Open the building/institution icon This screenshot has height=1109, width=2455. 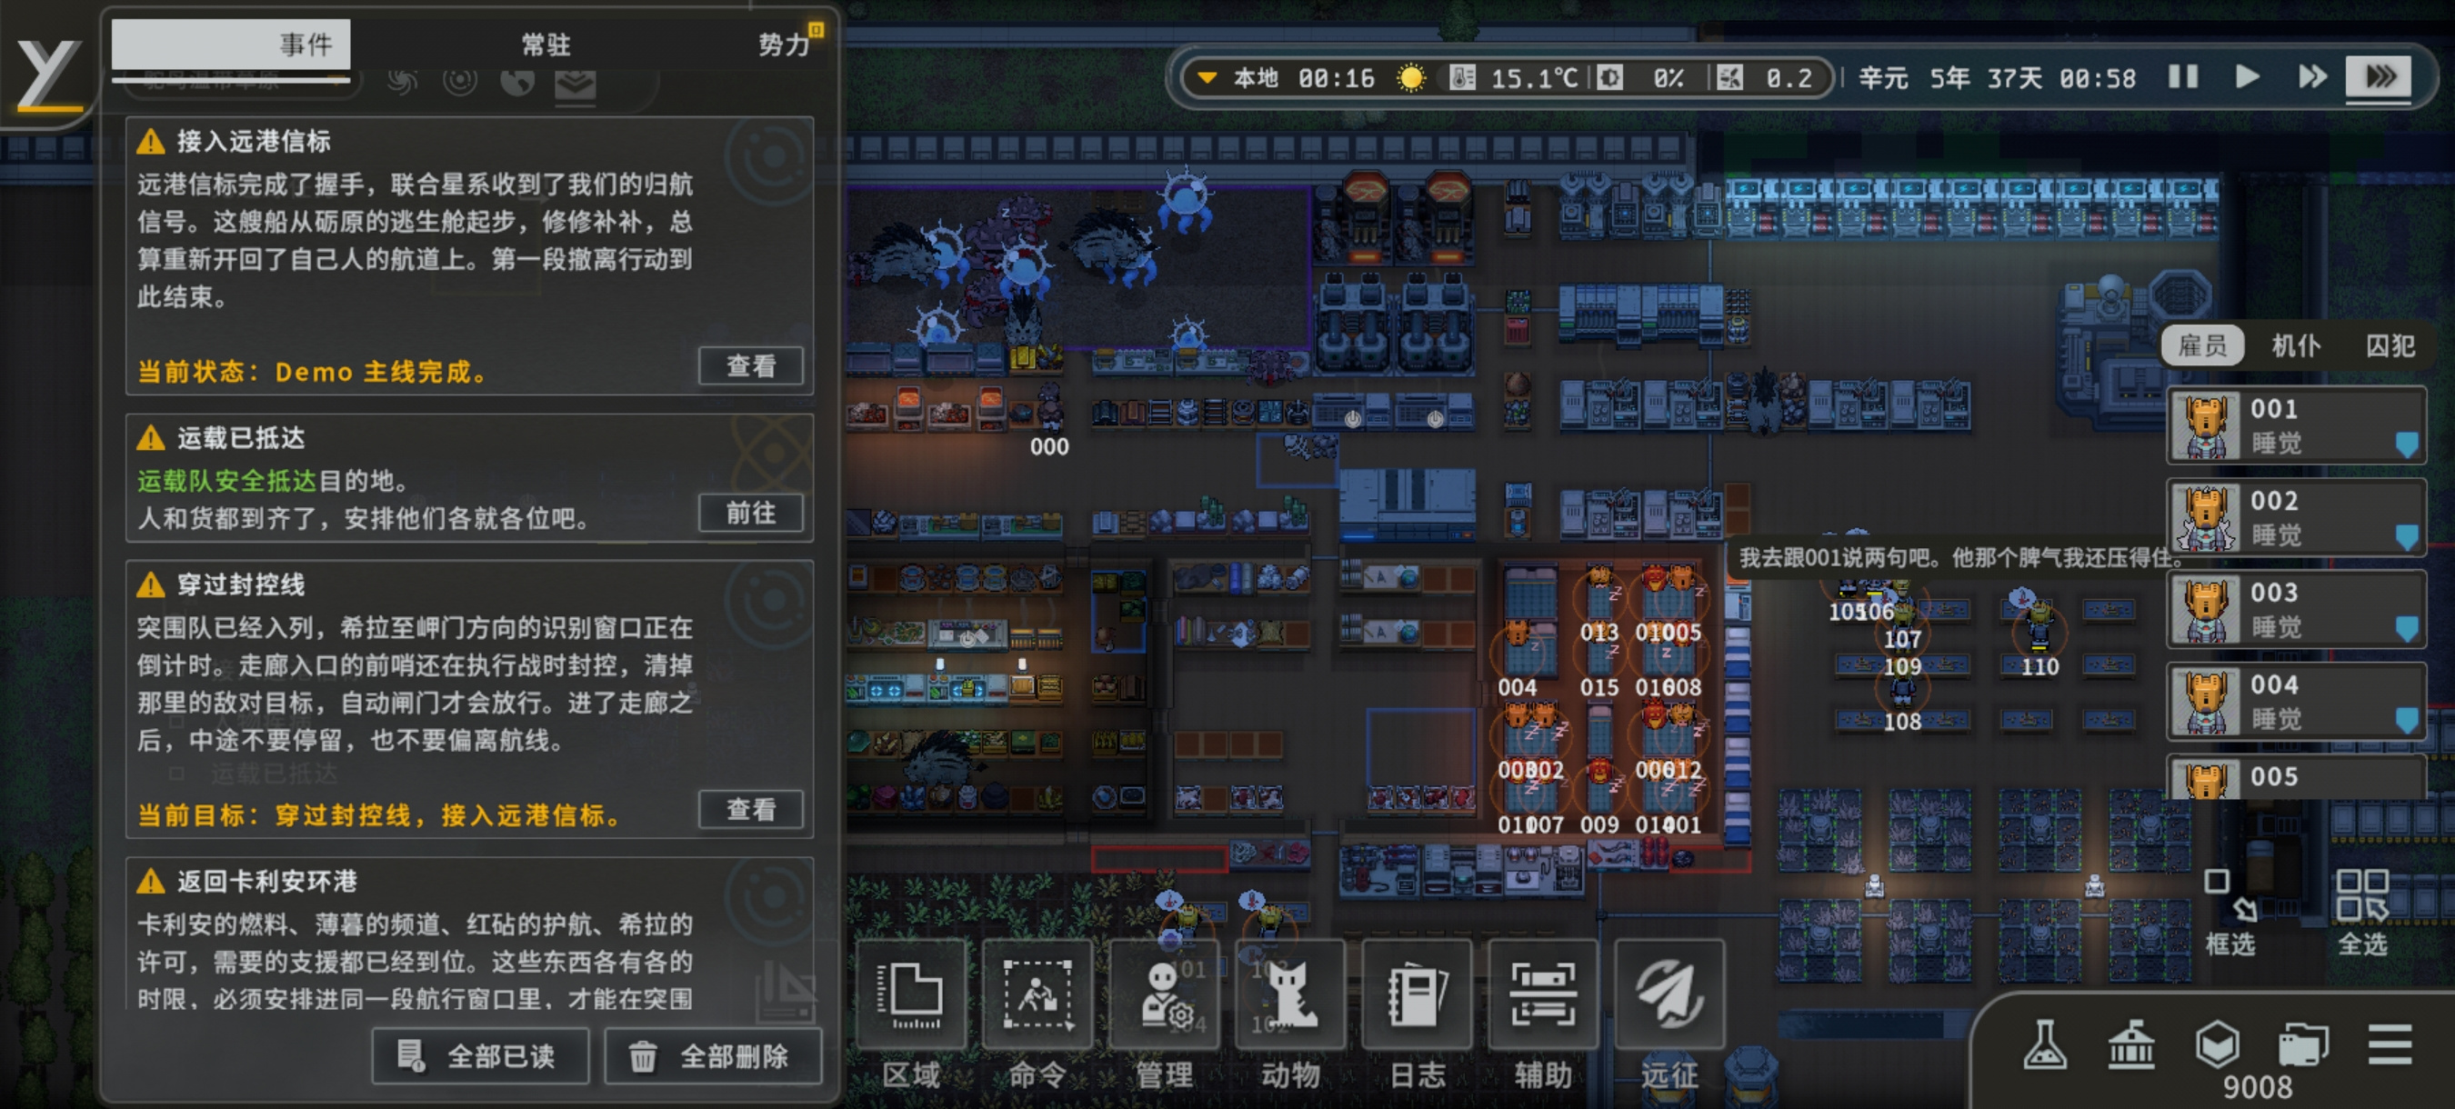2131,1045
